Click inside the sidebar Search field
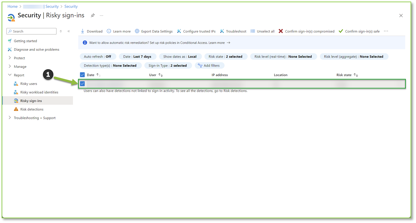This screenshot has width=416, height=223. 31,31
